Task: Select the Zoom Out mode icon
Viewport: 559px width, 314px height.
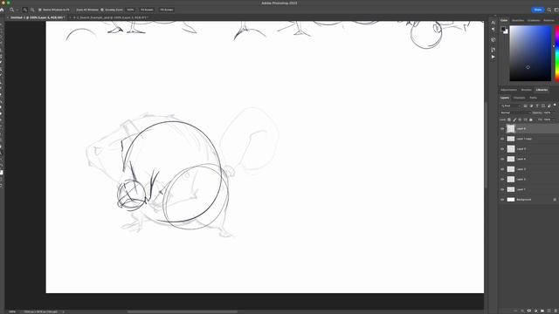Action: tap(32, 10)
